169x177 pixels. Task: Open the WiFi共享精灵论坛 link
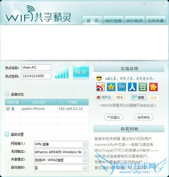pyautogui.click(x=127, y=106)
